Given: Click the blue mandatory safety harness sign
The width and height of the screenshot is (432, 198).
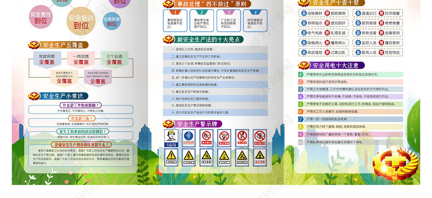Looking at the screenshot, I should 188,138.
